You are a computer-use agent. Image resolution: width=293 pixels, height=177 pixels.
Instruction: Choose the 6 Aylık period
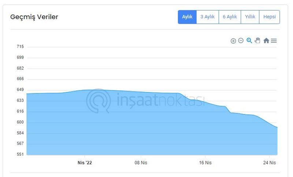(x=230, y=17)
